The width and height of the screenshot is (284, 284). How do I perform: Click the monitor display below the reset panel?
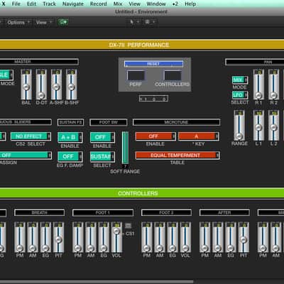[x=153, y=99]
